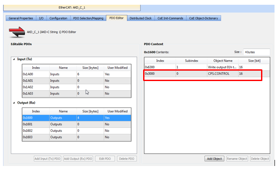Select input PDO 0x1A00 row
Screen dimensions: 278x169
coord(77,74)
